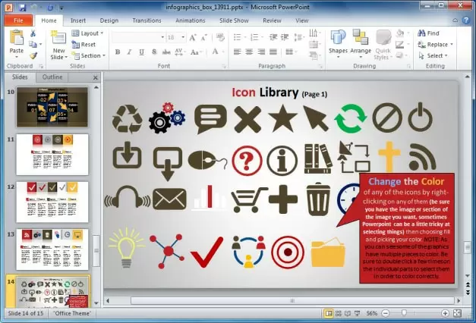Open the Outline pane tab
This screenshot has width=476, height=323.
52,77
